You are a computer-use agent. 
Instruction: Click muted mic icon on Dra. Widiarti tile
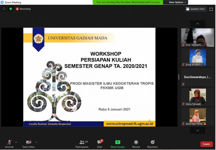[x=183, y=45]
